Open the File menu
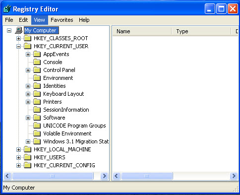240x195 pixels. click(9, 20)
